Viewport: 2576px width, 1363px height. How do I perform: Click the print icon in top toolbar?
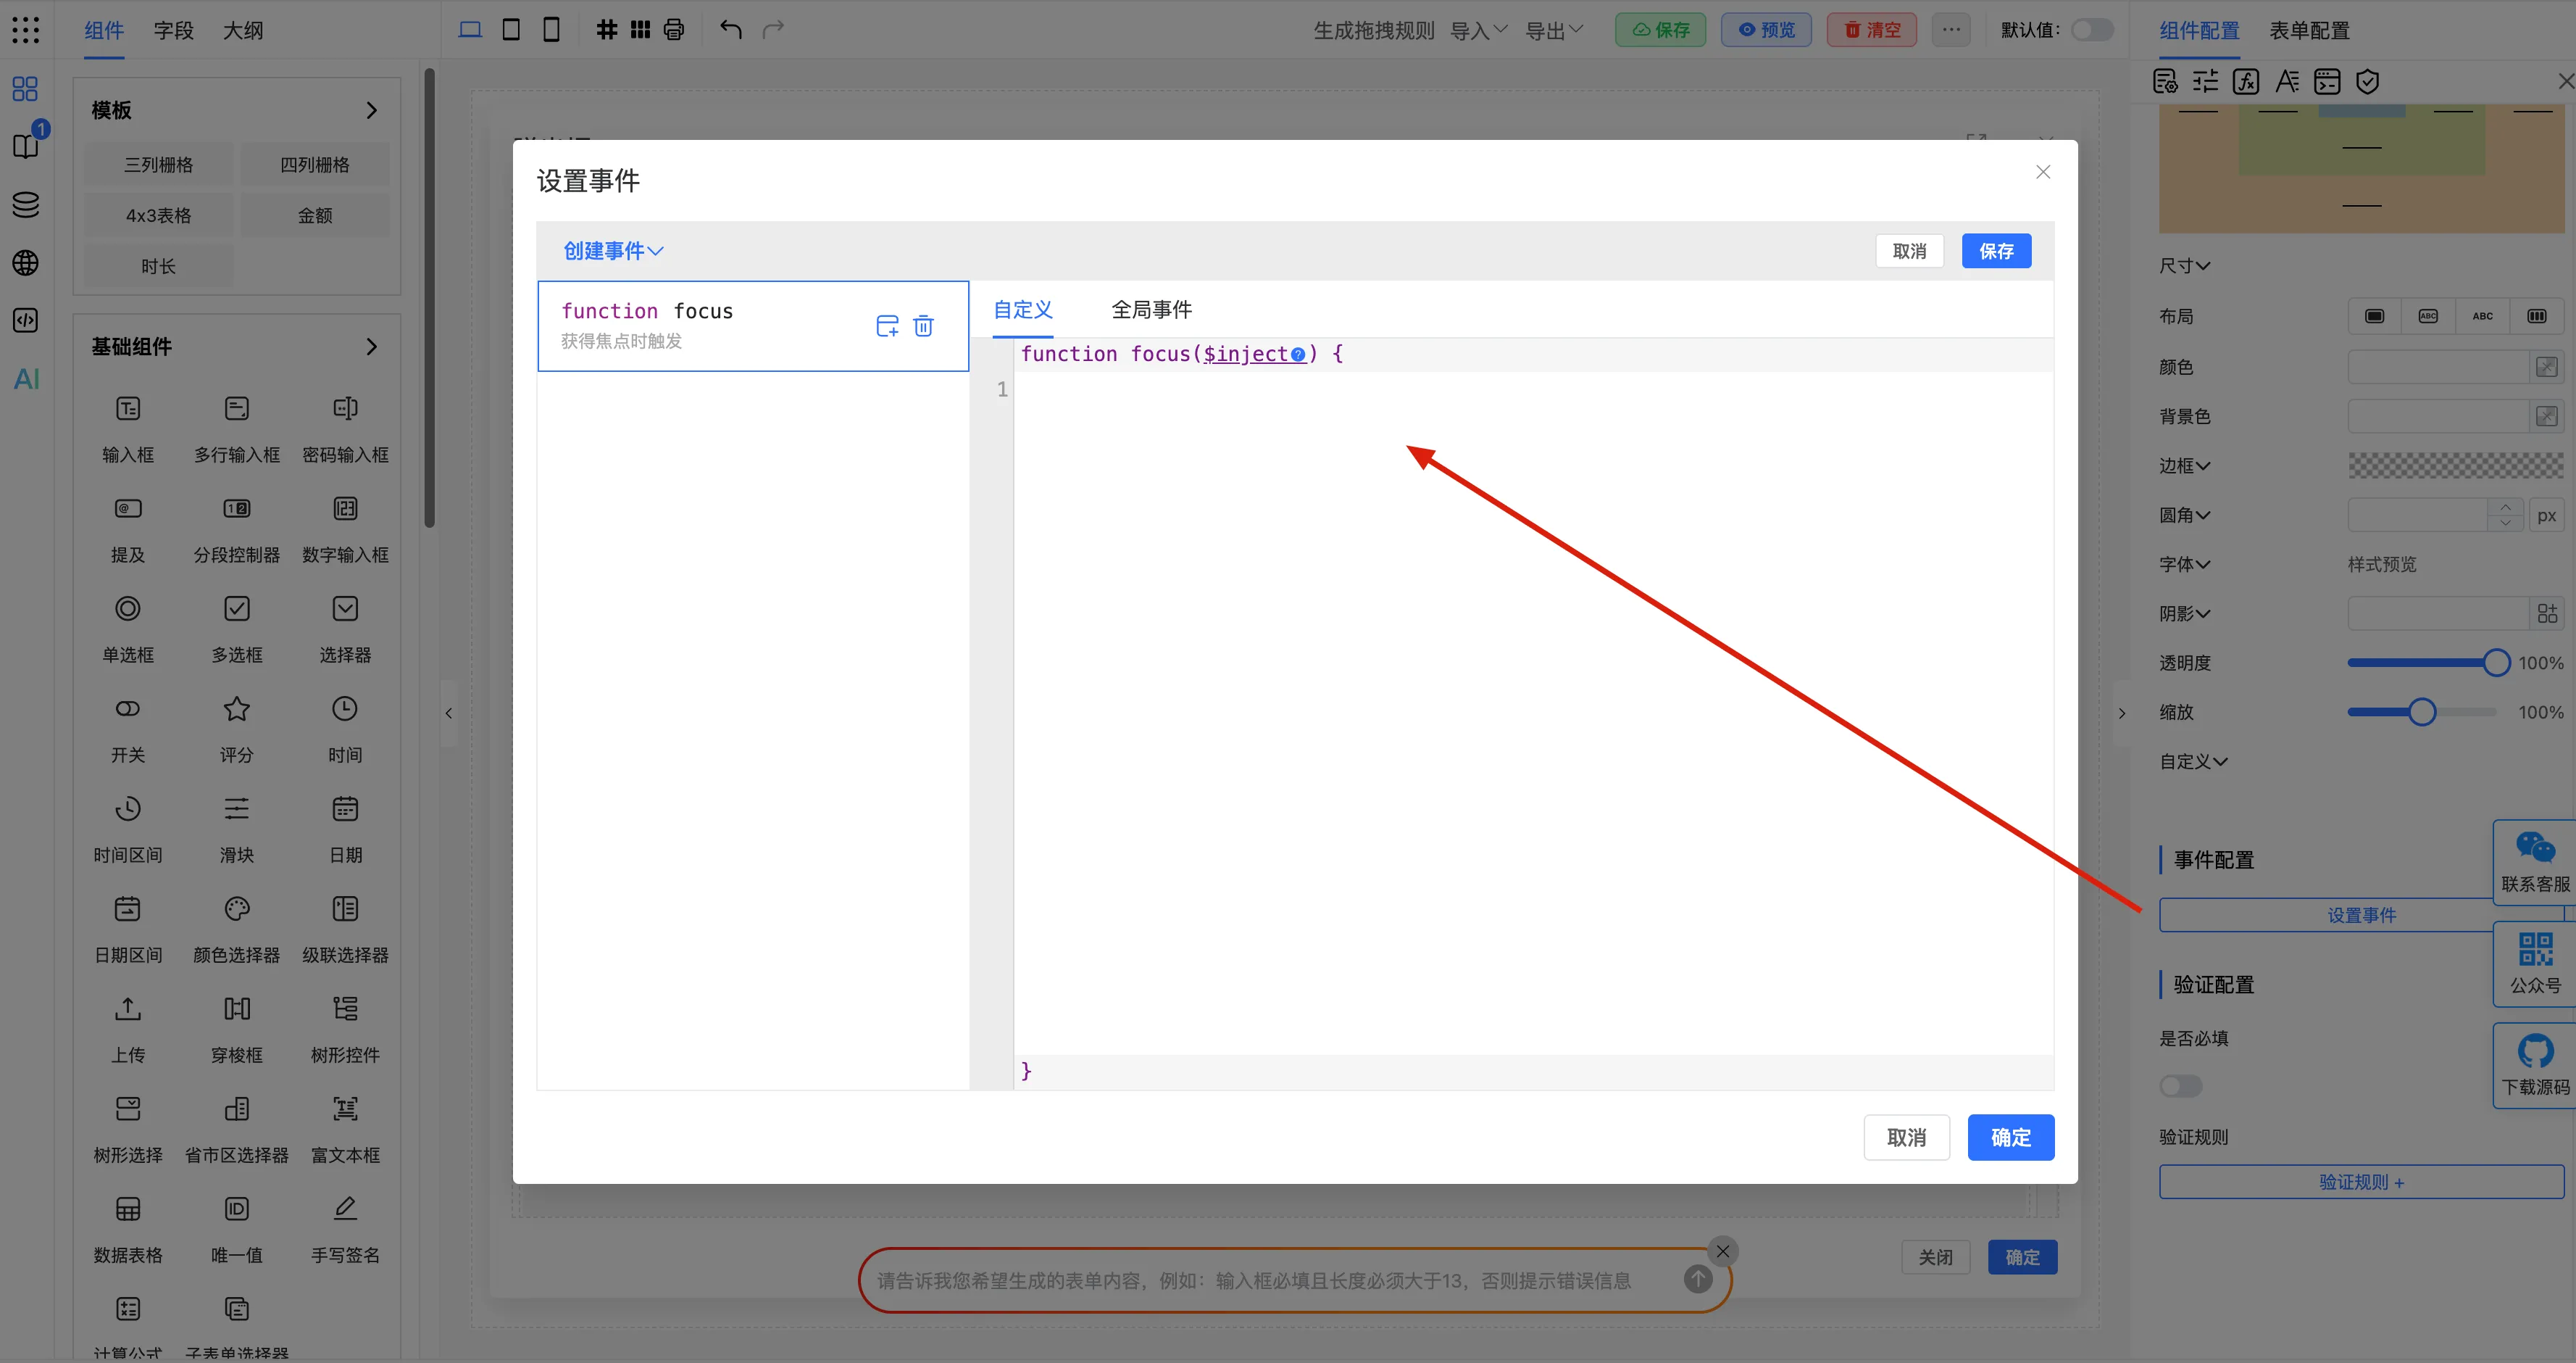tap(674, 30)
